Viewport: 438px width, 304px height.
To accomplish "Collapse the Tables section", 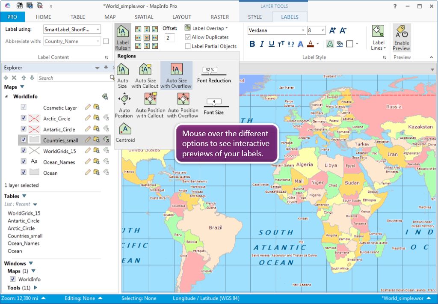I will pos(24,196).
